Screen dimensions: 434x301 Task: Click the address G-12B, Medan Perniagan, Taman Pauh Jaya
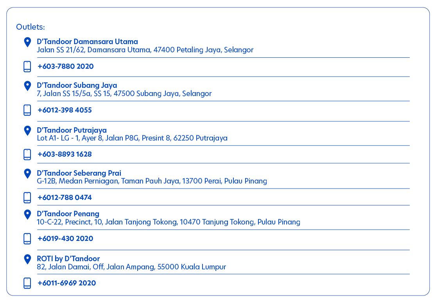152,181
